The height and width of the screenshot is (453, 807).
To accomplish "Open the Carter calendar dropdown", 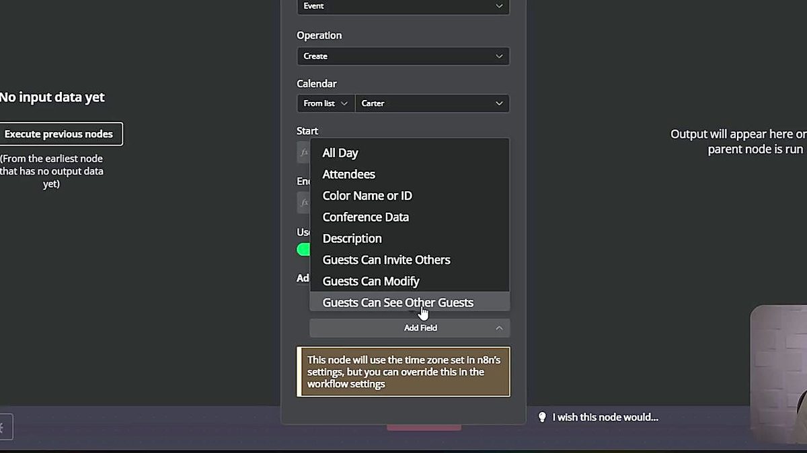I will tap(432, 103).
